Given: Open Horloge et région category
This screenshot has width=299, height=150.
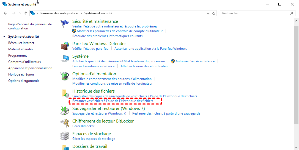Looking at the screenshot, I should point(21,74).
